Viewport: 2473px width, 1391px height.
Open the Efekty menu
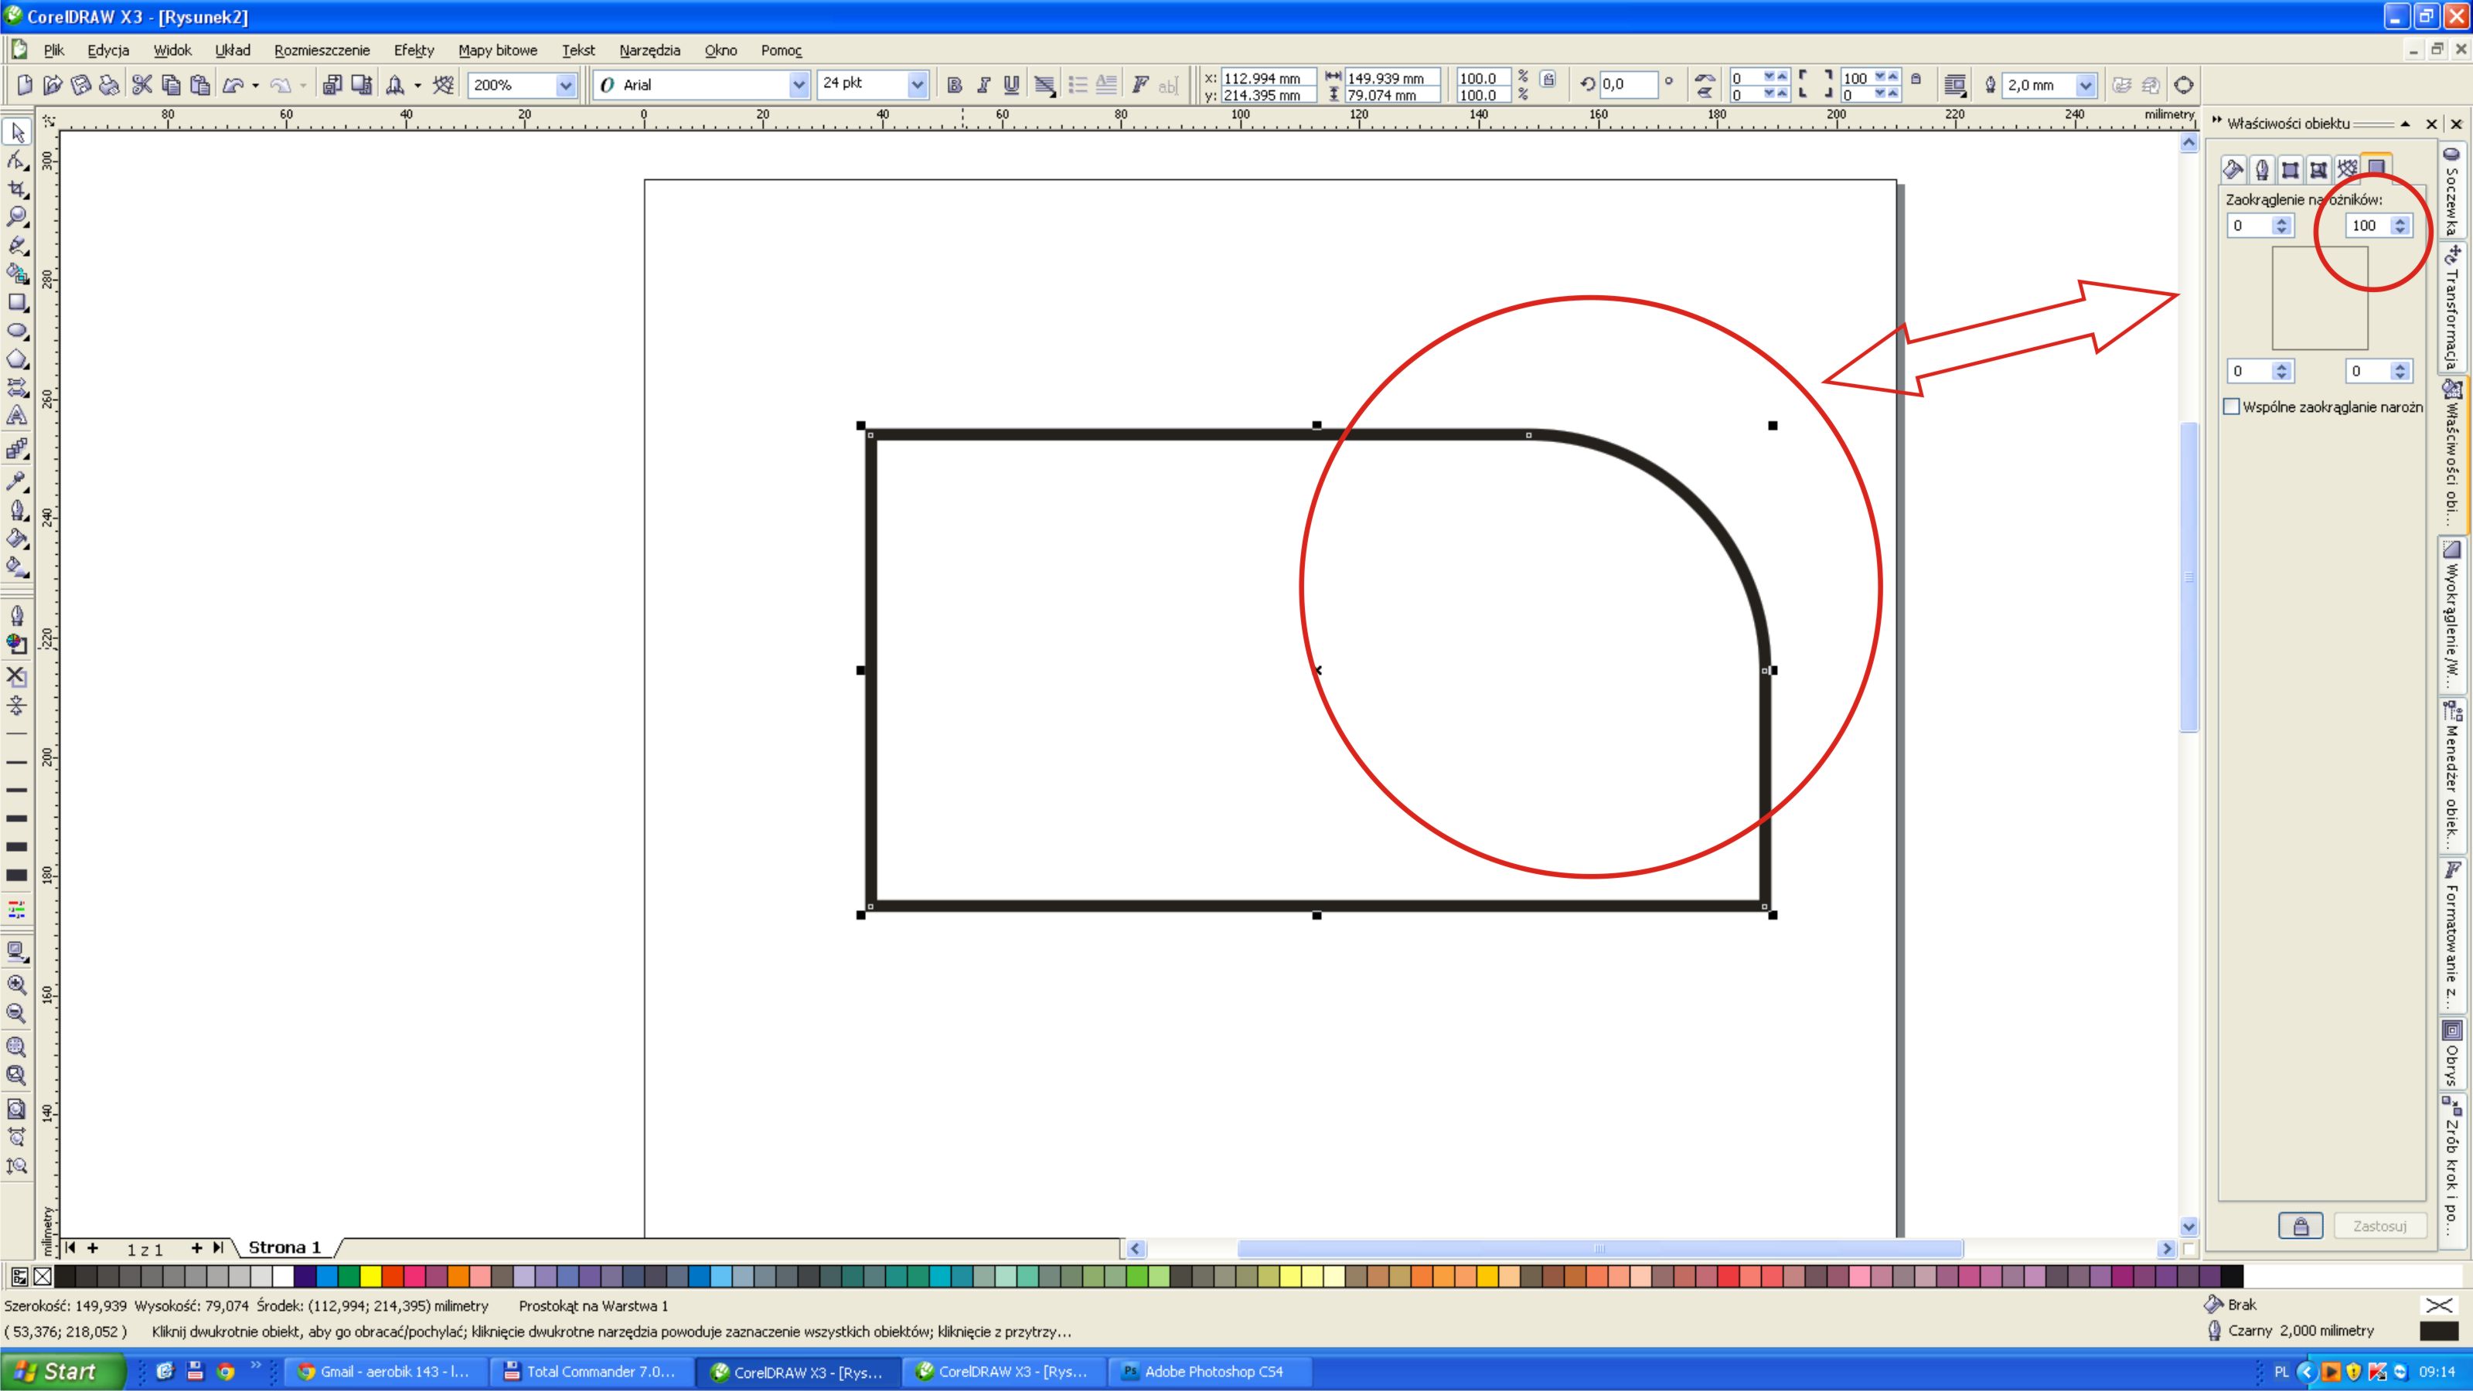click(x=414, y=50)
